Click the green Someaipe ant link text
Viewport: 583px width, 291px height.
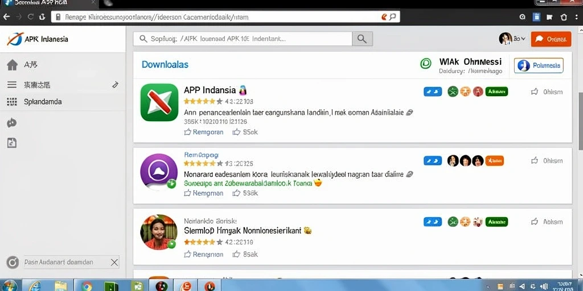click(248, 184)
